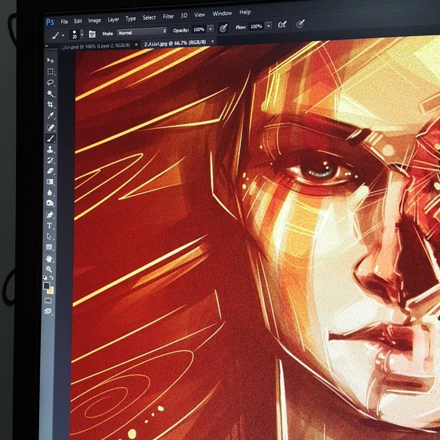Select the Brush tool in toolbar
Screen dimensions: 440x440
point(51,139)
